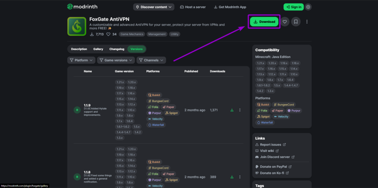
Task: Click 1.20.x tag in Compatibility panel
Action: coord(272,63)
